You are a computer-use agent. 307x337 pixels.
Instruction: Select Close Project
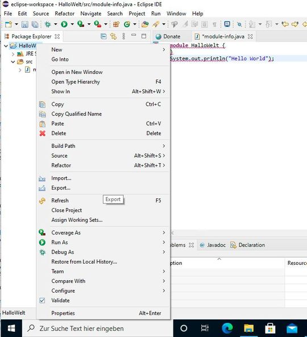point(103,210)
